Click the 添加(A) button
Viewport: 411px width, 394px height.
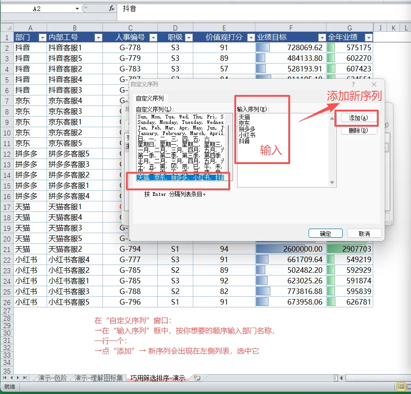click(358, 118)
